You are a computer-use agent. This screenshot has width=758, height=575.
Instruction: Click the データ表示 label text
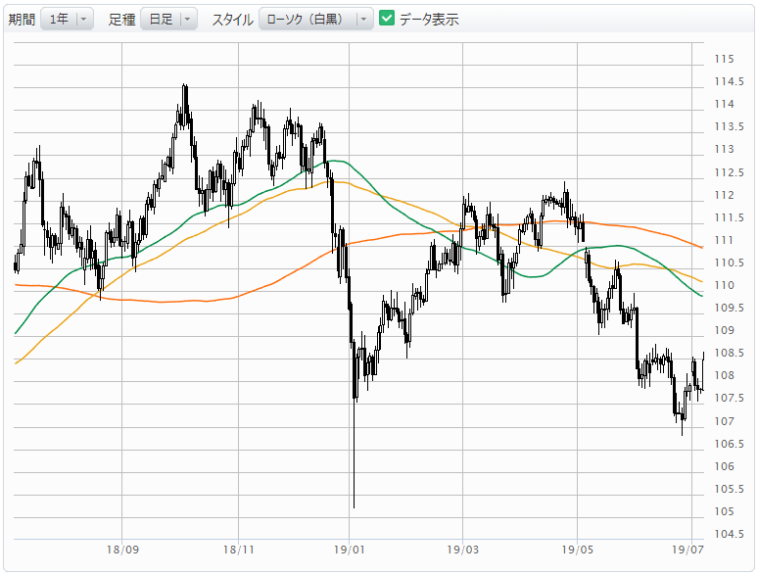pyautogui.click(x=429, y=20)
